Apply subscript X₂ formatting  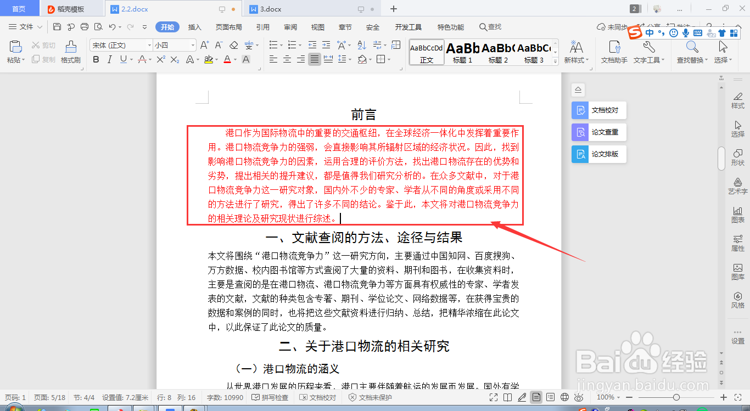175,59
